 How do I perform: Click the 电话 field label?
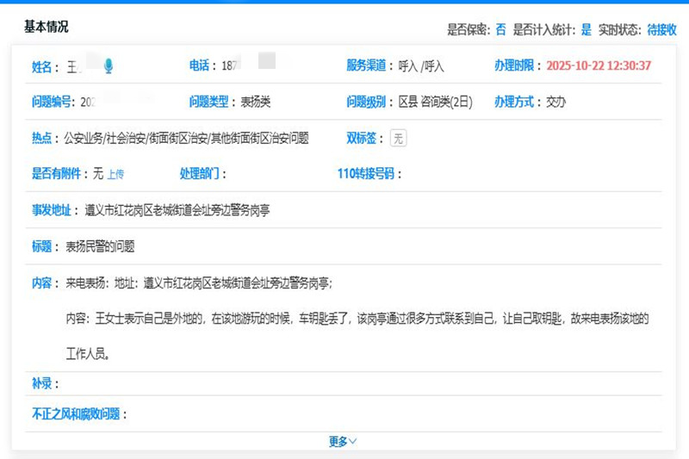(x=199, y=65)
